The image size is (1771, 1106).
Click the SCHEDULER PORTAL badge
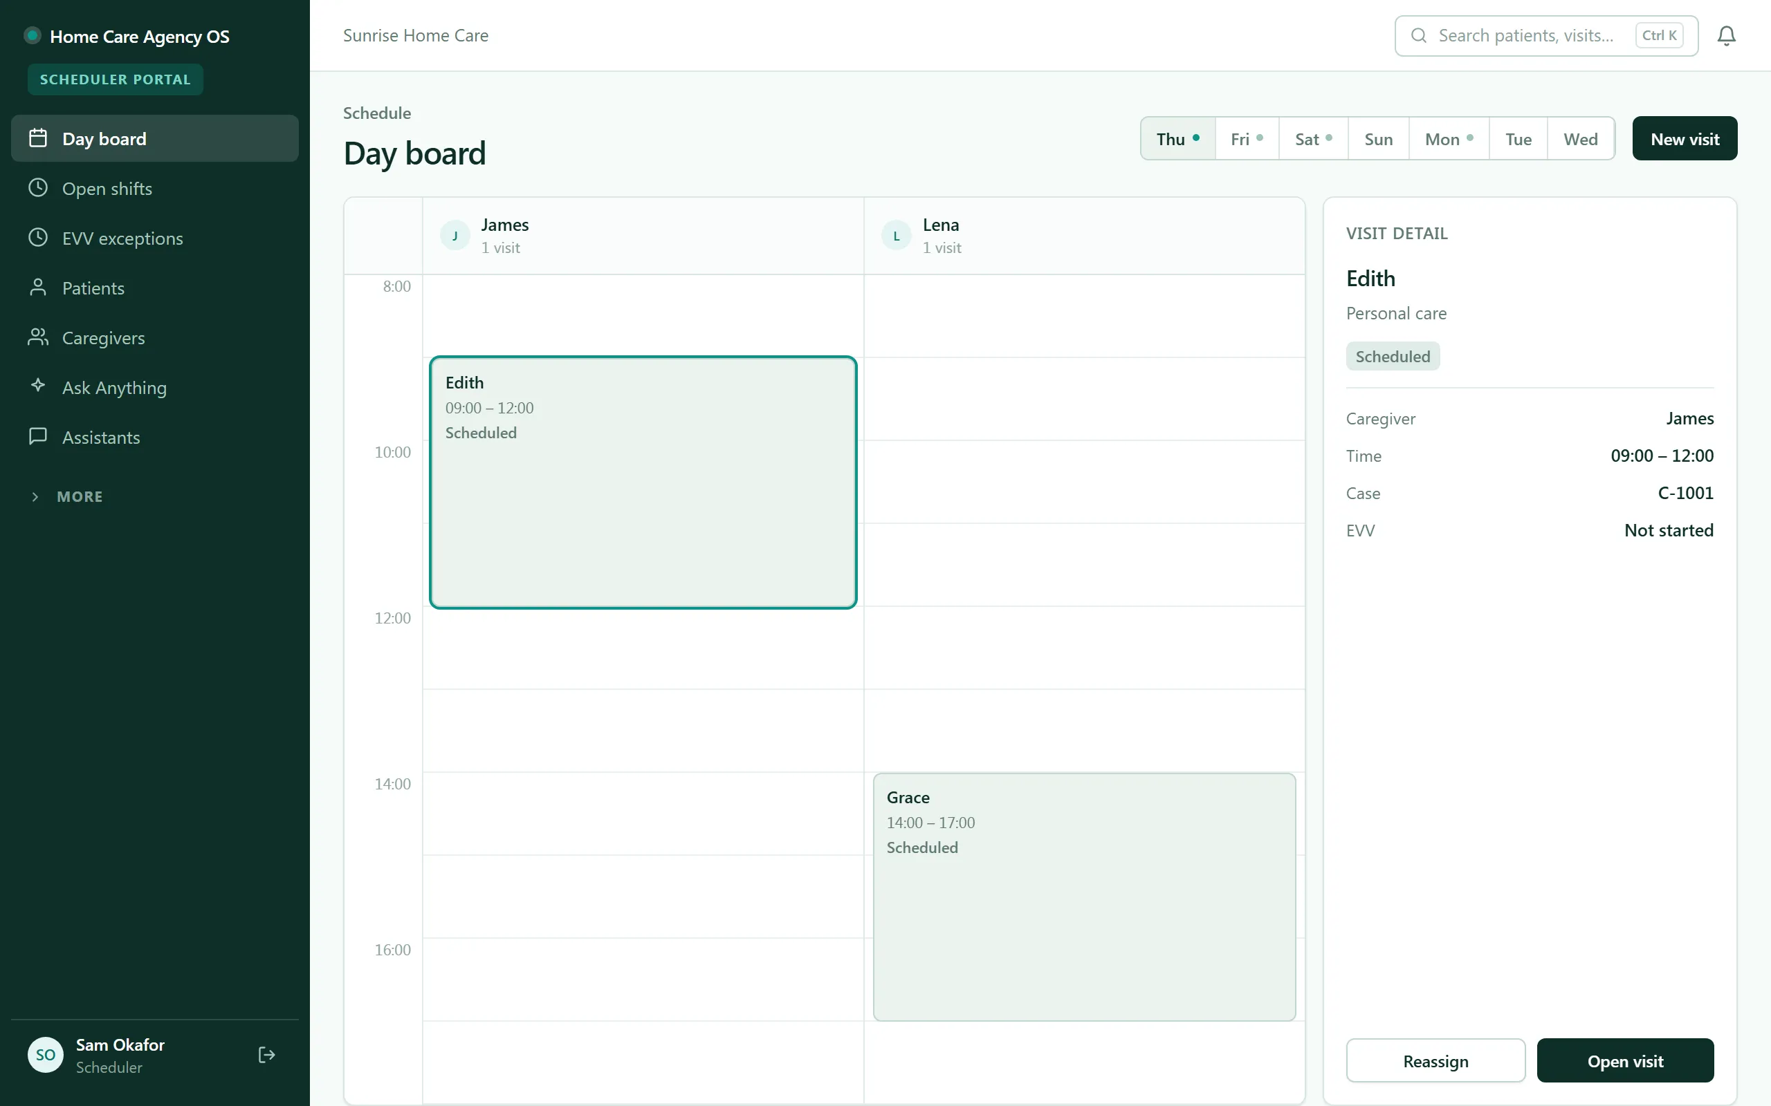pyautogui.click(x=115, y=79)
